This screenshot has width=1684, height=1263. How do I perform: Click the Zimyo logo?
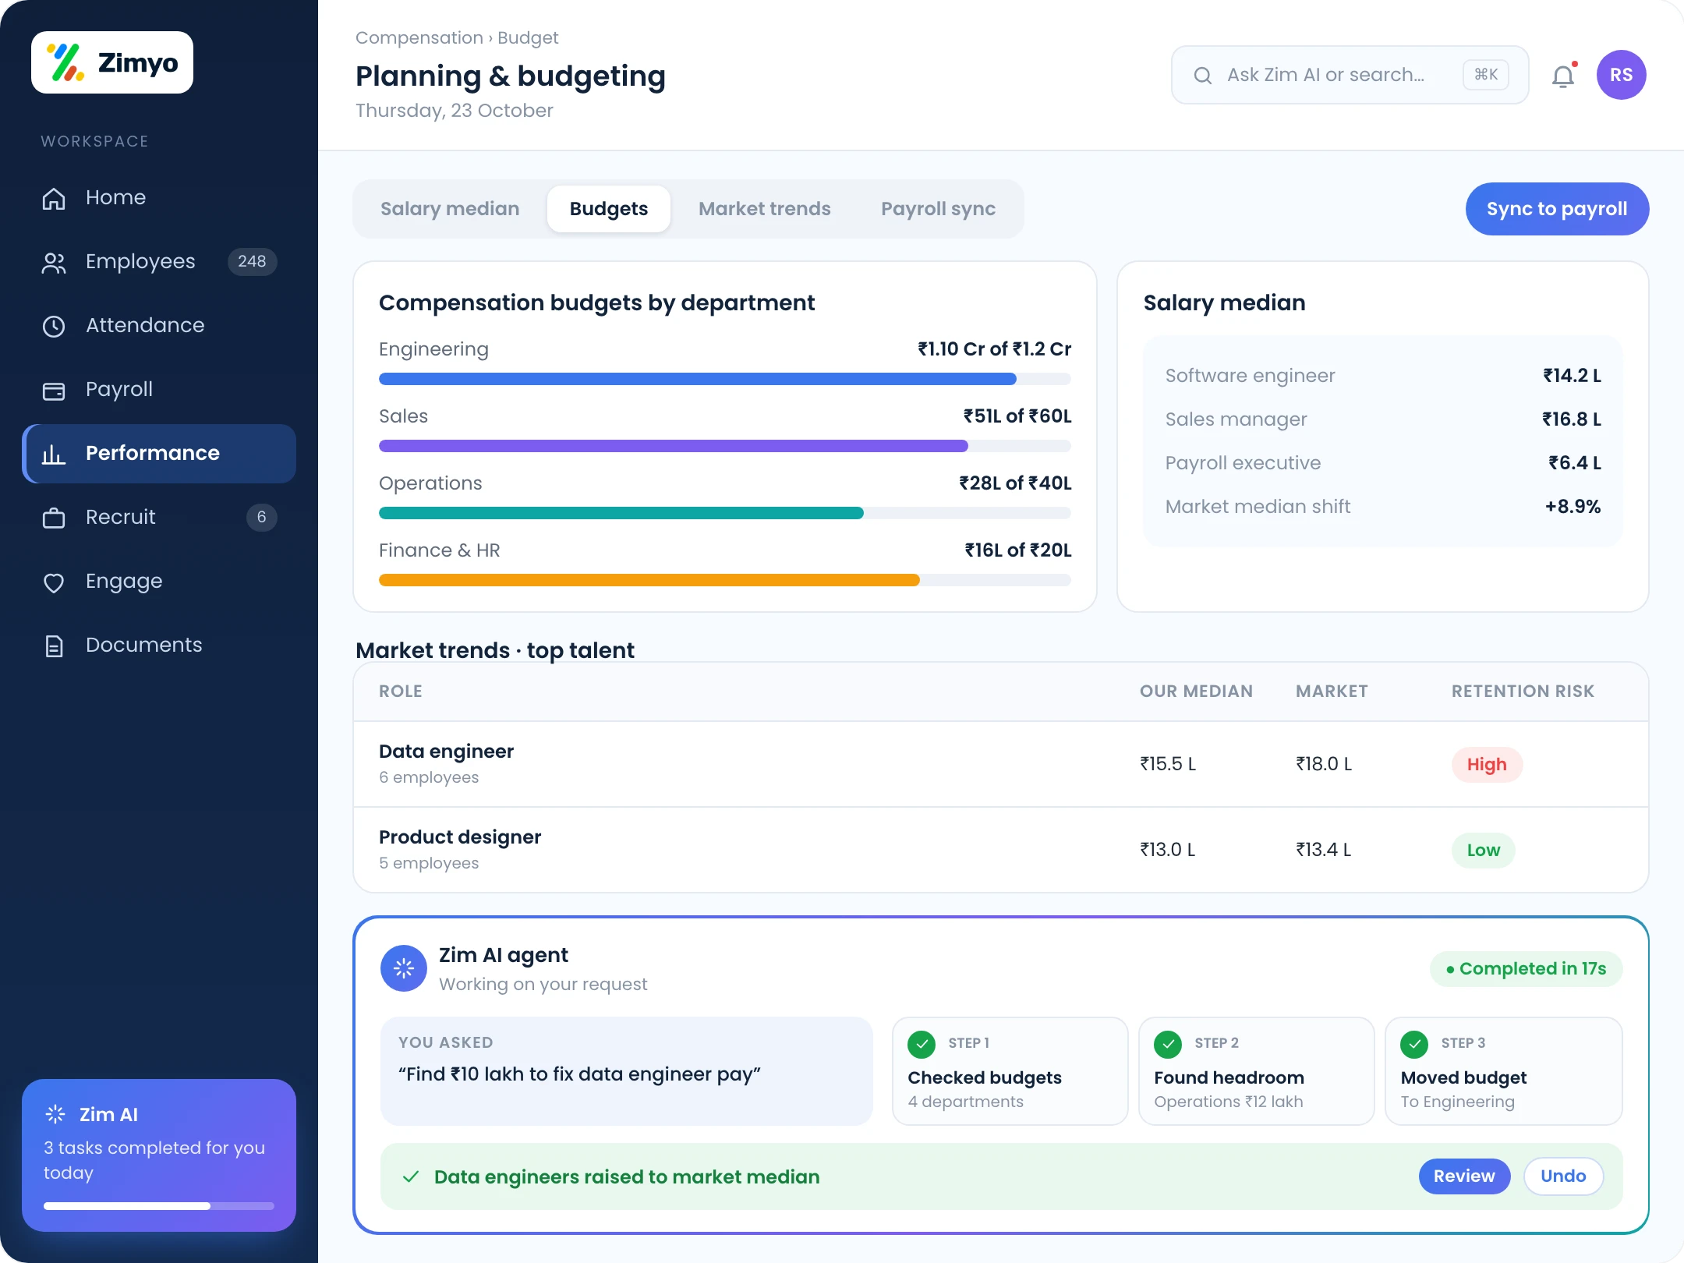112,62
